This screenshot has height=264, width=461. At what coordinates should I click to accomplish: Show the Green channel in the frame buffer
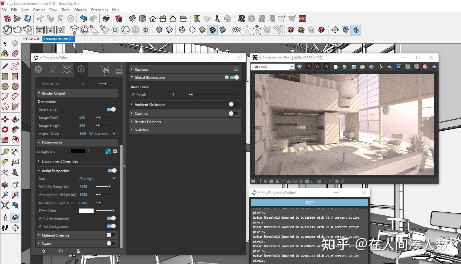click(317, 67)
